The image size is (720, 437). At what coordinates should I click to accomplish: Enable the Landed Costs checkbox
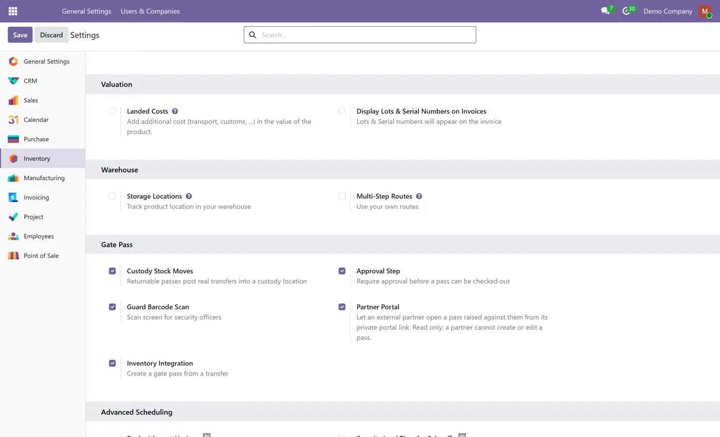click(x=112, y=111)
